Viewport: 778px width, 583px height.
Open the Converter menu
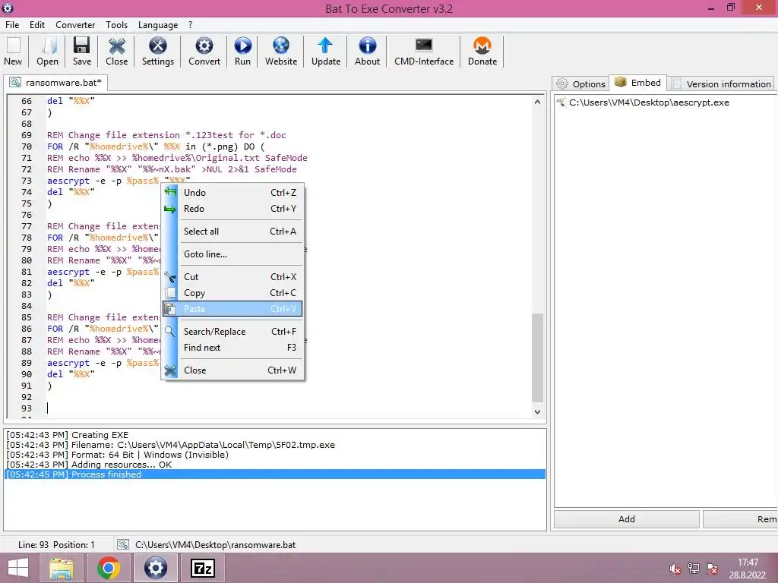click(x=75, y=25)
